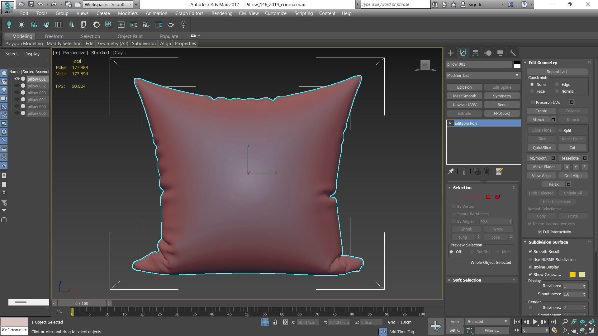
Task: Click the light bulb toolbar icon
Action: (x=9, y=25)
